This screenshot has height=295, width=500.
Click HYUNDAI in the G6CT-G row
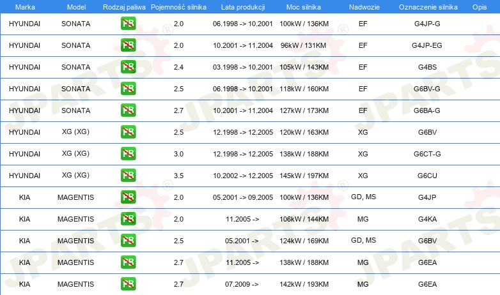point(24,154)
